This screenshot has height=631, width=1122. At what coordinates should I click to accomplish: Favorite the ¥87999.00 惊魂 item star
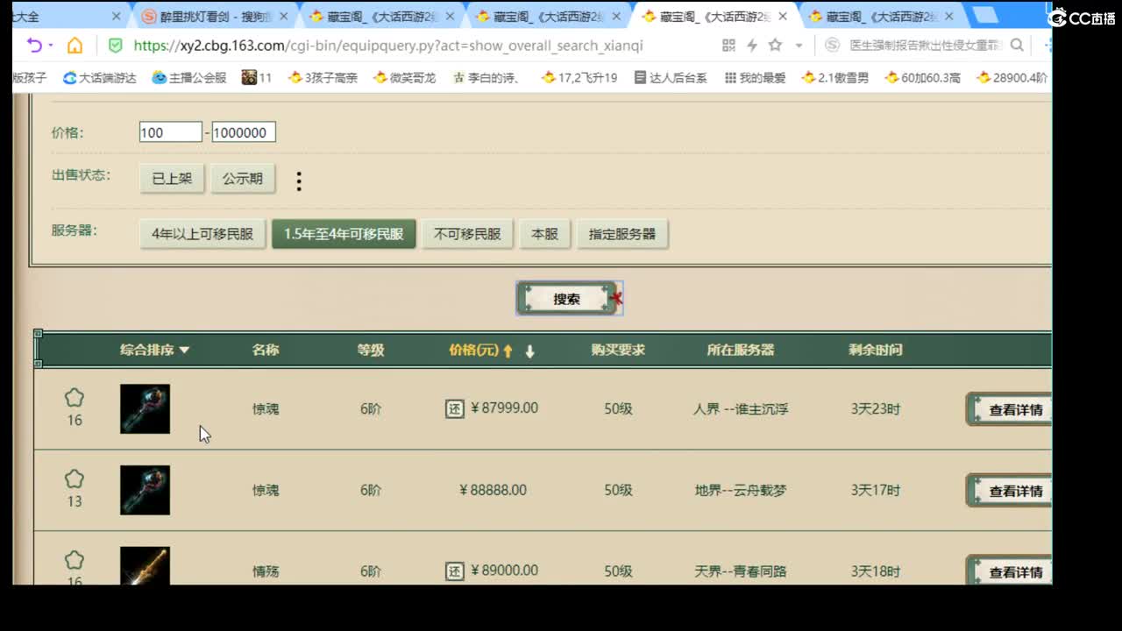point(75,398)
